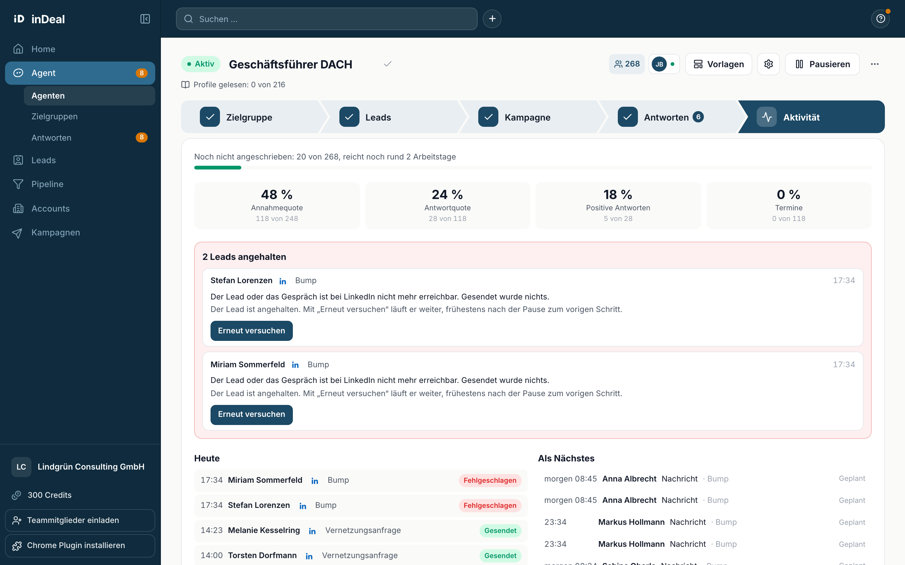Expand the Agent sidebar section

(x=80, y=73)
